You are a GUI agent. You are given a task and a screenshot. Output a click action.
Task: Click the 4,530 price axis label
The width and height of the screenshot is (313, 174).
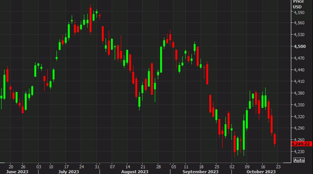point(299,35)
